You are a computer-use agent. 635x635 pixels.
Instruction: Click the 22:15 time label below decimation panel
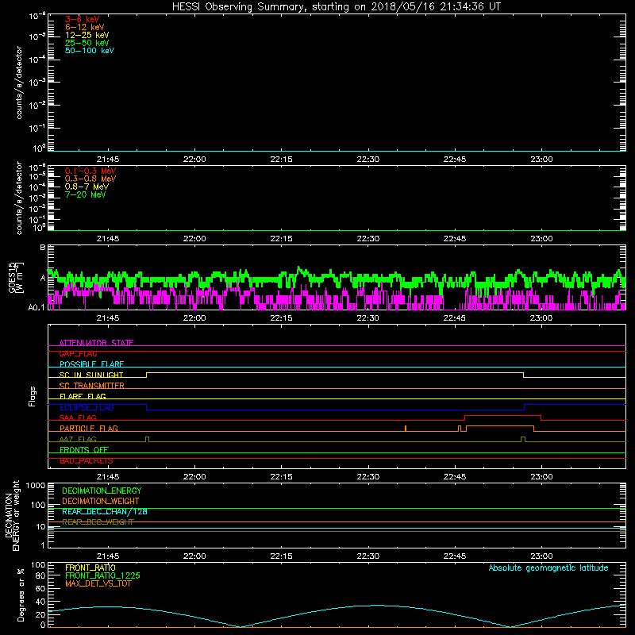pos(282,556)
